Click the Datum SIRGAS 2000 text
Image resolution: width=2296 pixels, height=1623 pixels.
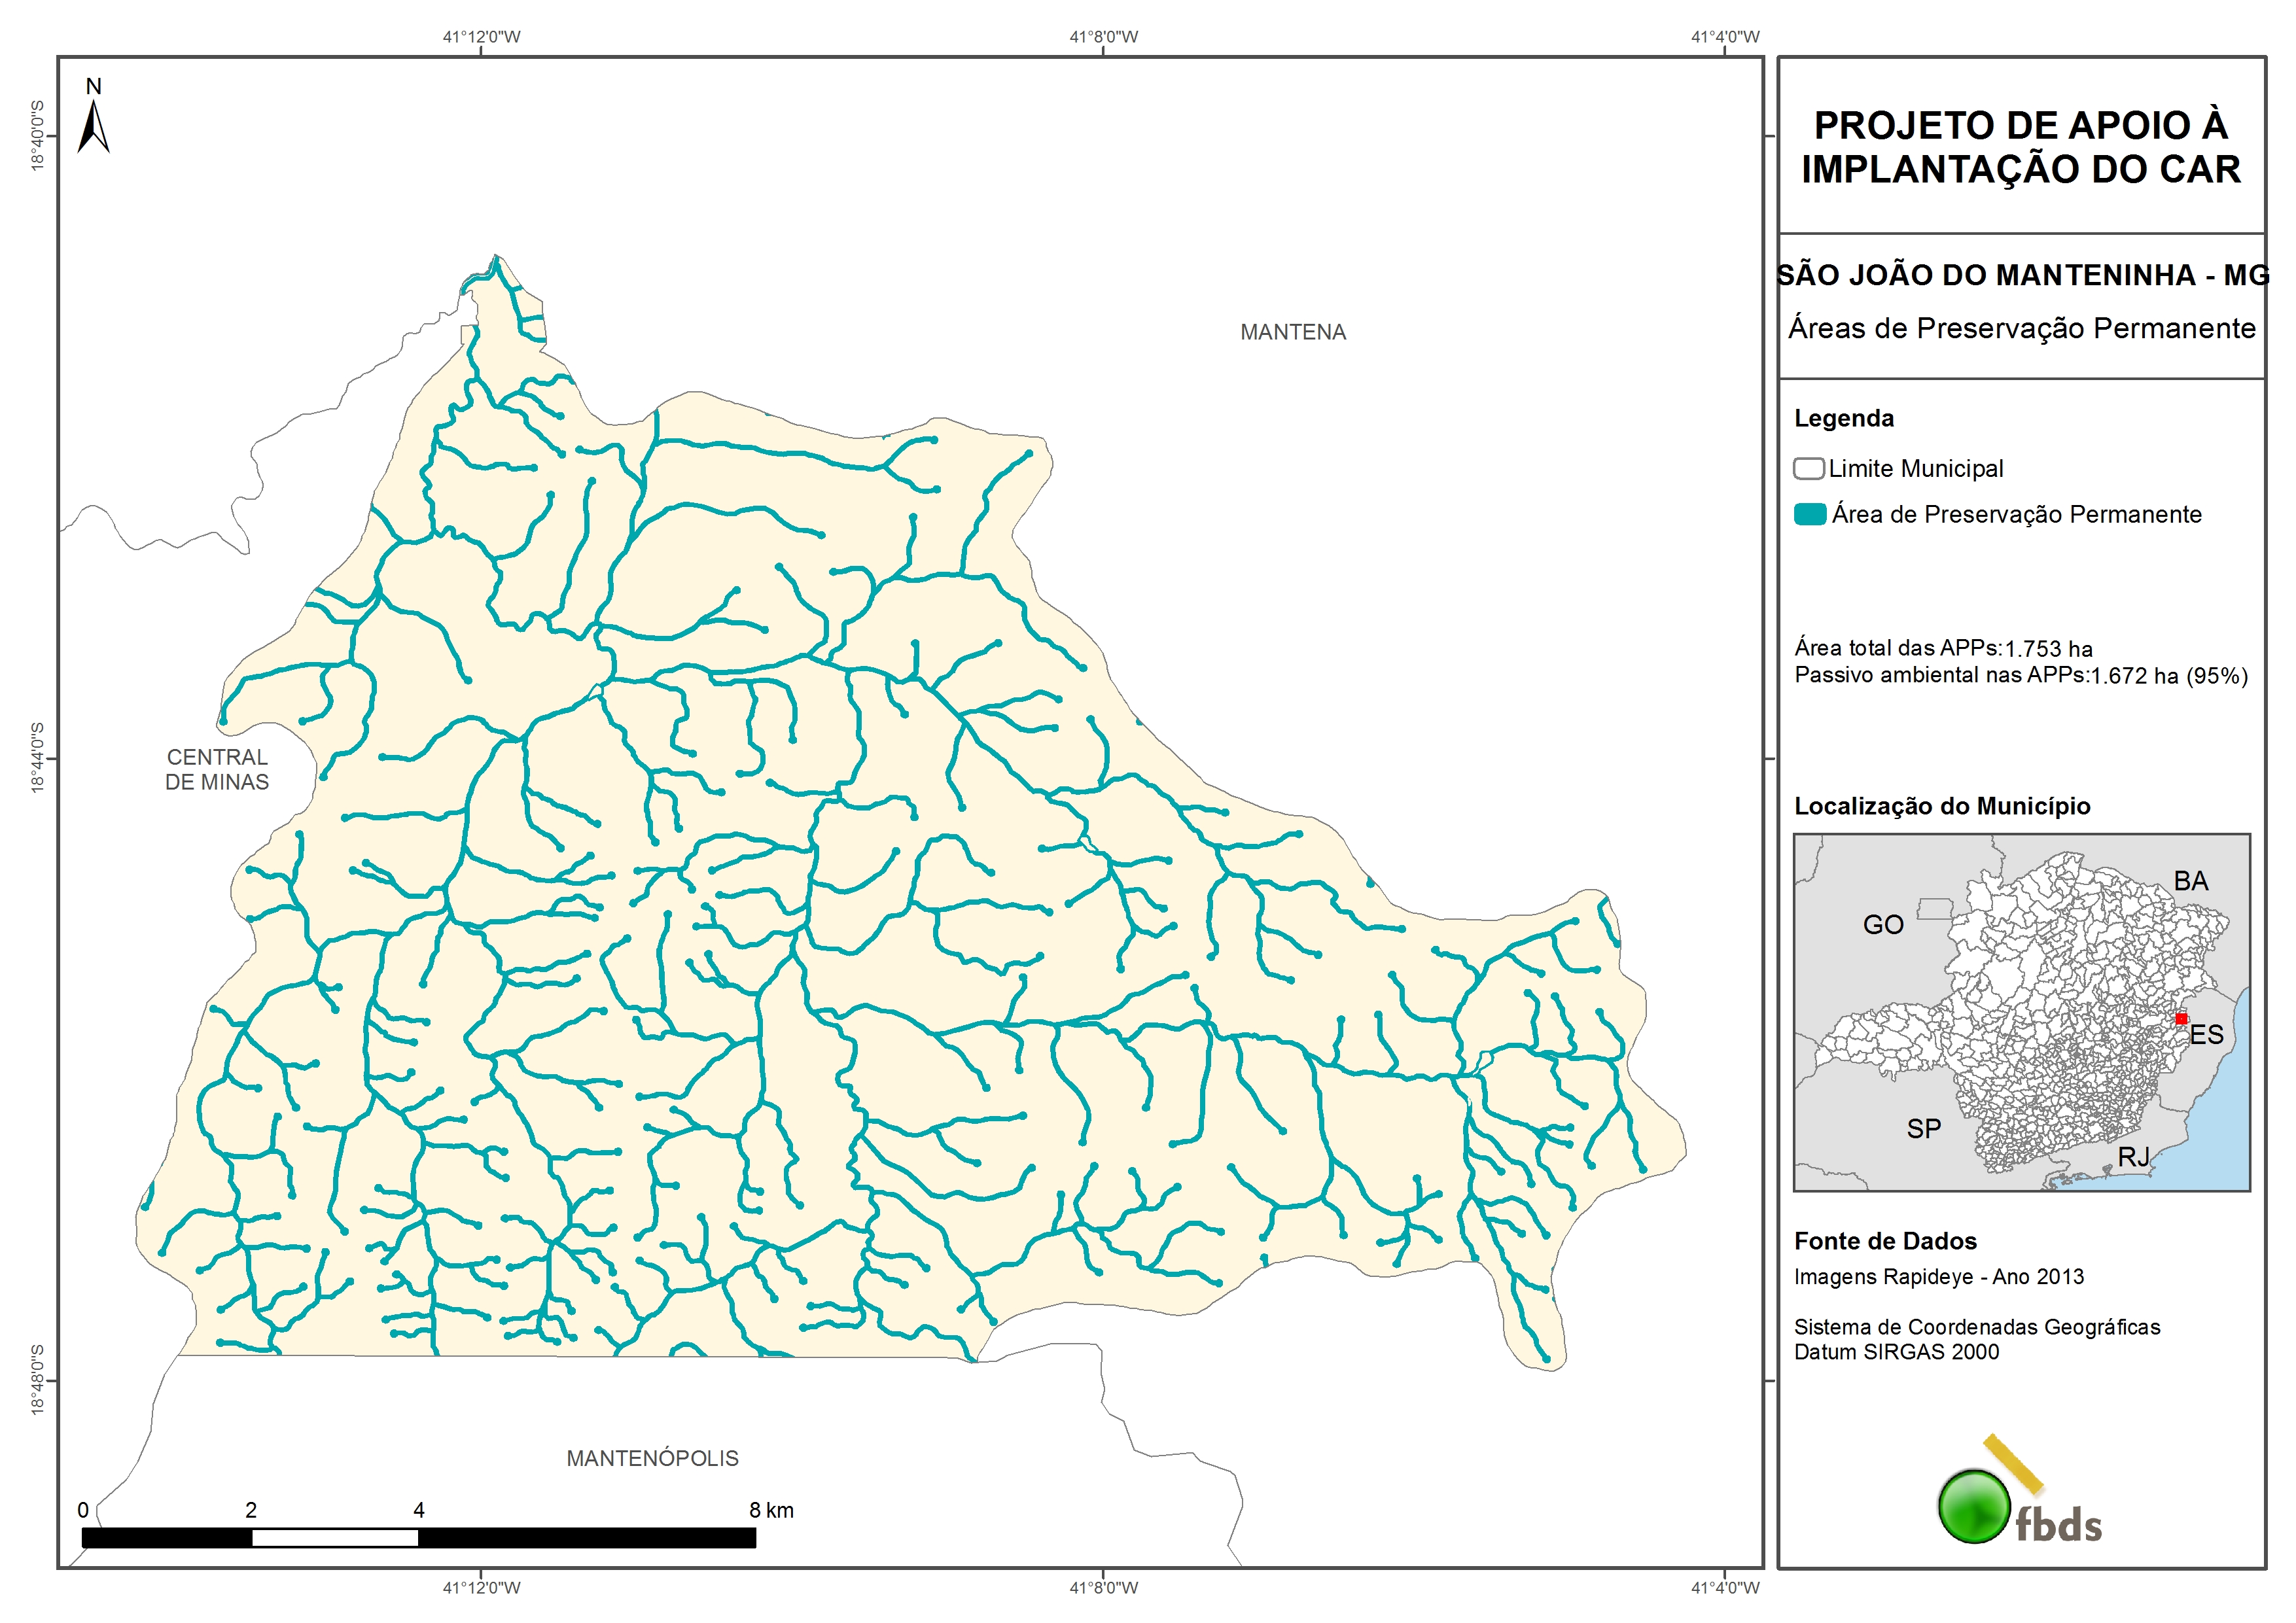coord(1896,1352)
